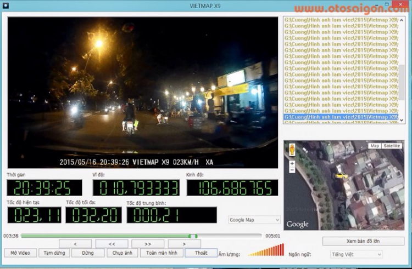Click the Kinh độ 106.686765 longitude display
This screenshot has height=269, width=412.
click(x=232, y=188)
